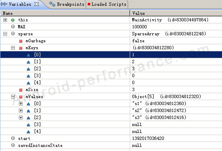
Task: Click the start value 1392017036420
Action: [148, 138]
